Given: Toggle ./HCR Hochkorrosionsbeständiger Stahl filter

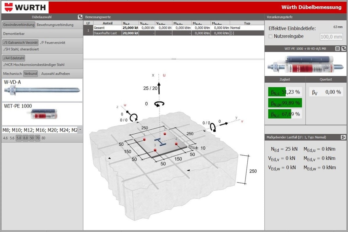Looking at the screenshot, I should pos(34,65).
